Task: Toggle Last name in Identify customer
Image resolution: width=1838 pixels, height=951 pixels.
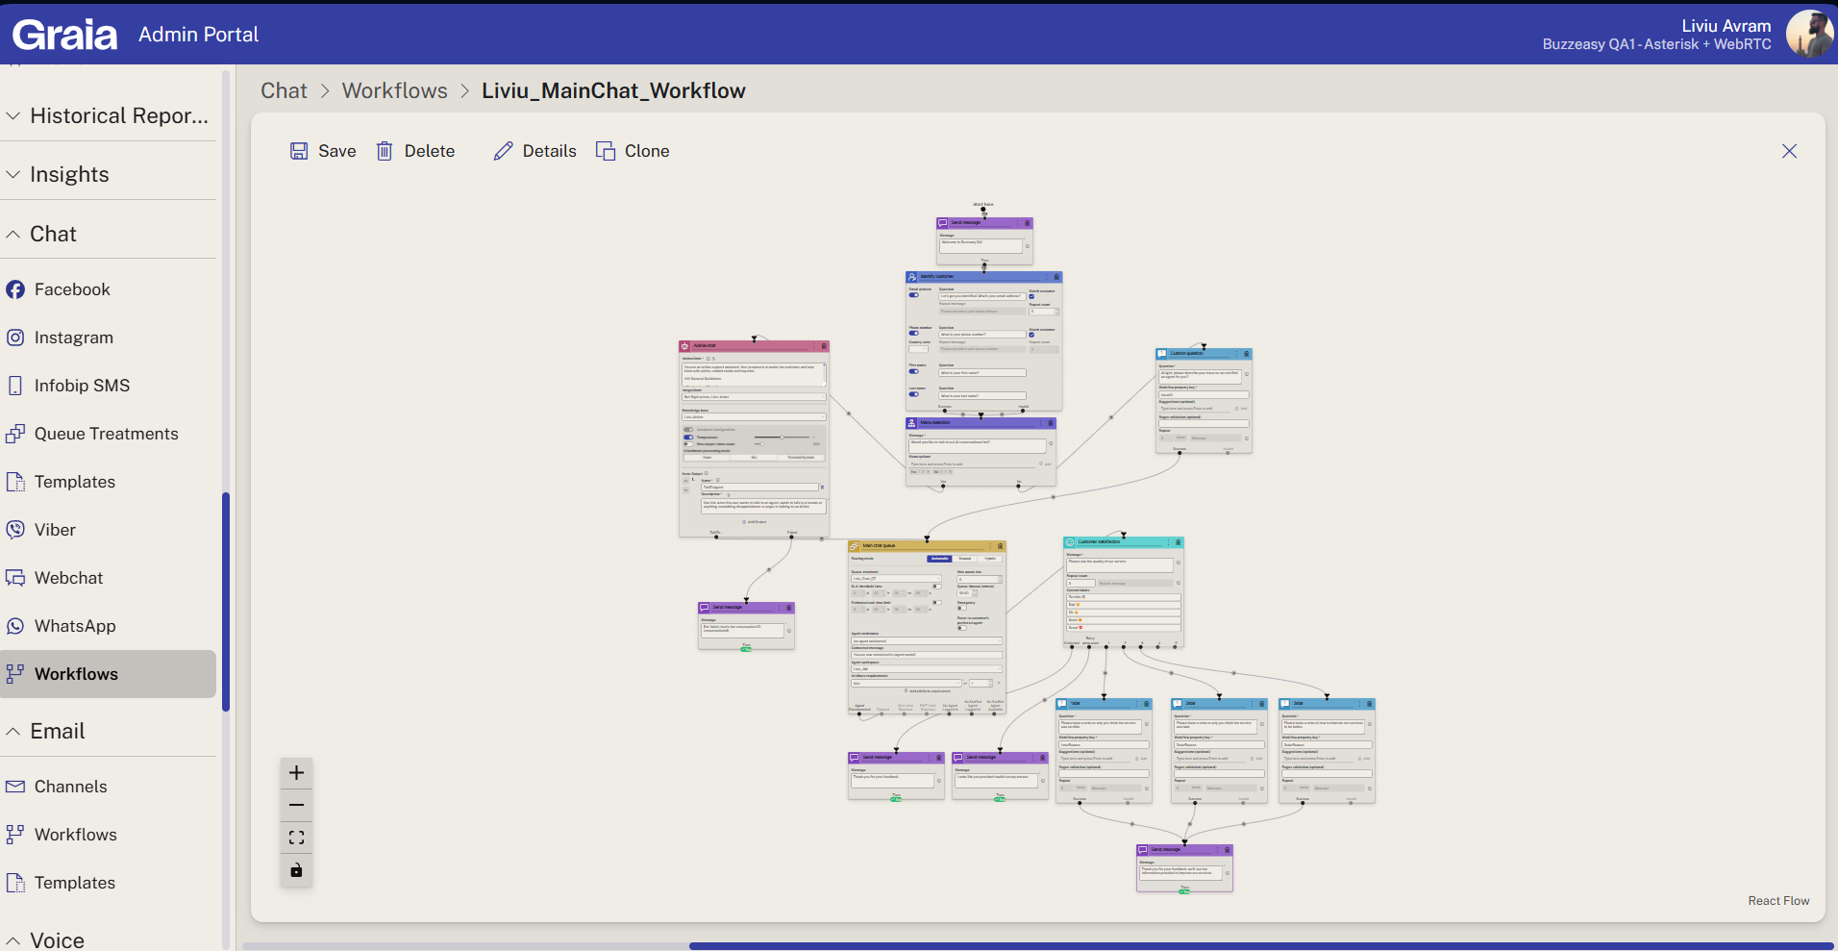Action: point(914,394)
